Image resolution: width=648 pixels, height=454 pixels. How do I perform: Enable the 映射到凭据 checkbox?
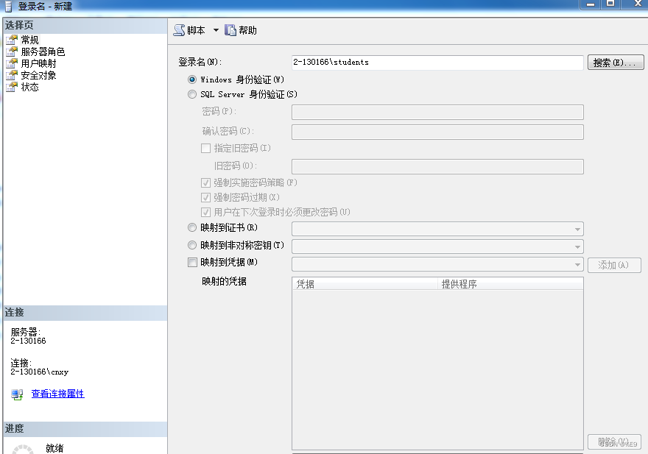pos(193,263)
